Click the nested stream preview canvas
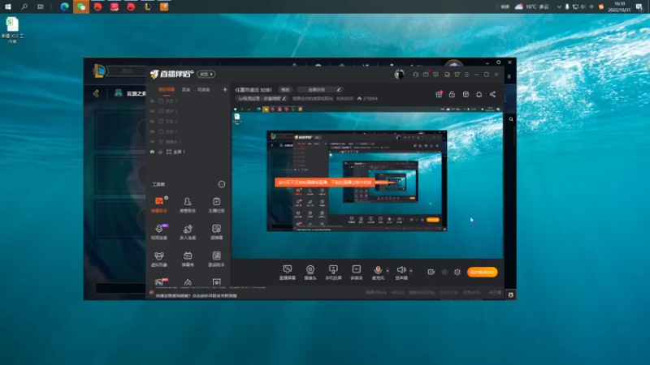The width and height of the screenshot is (650, 365). [x=367, y=182]
